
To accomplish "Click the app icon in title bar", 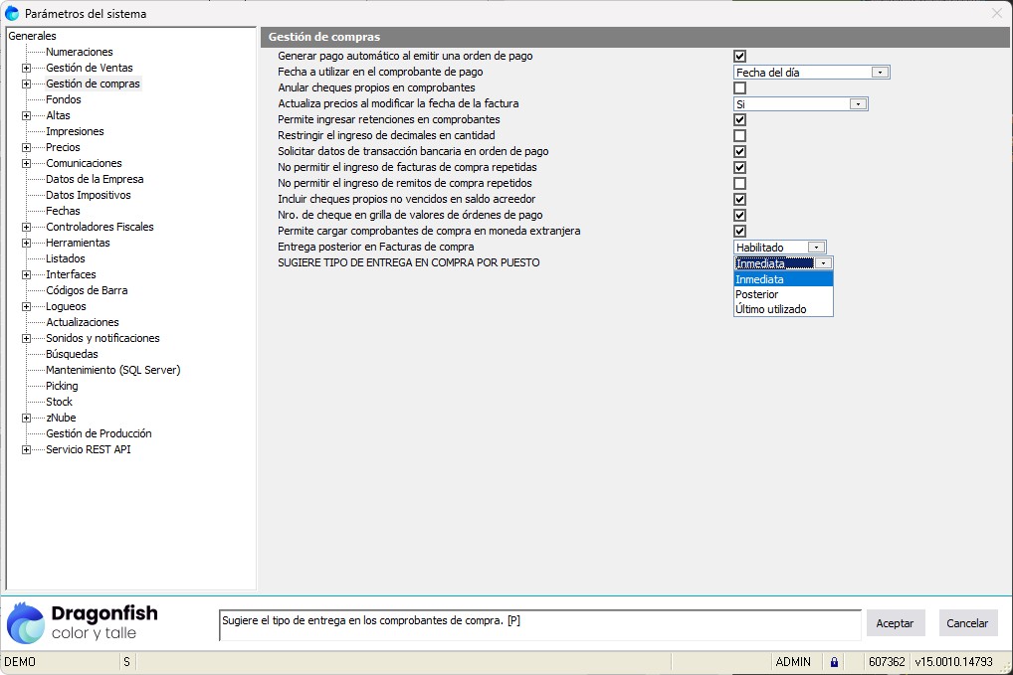I will (12, 13).
